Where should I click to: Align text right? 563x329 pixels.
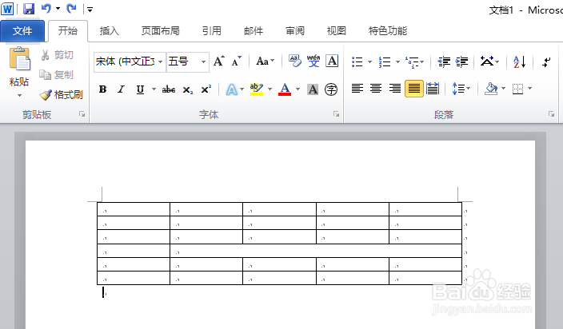click(x=395, y=89)
